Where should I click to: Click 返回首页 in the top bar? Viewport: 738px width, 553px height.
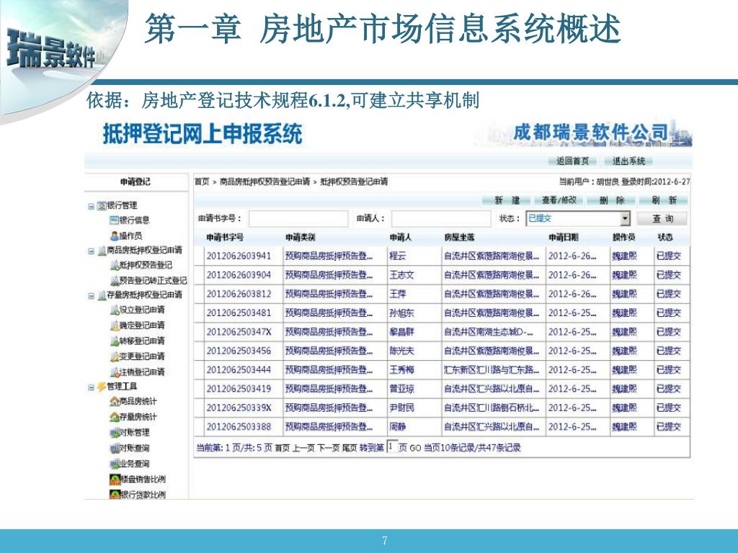(572, 161)
